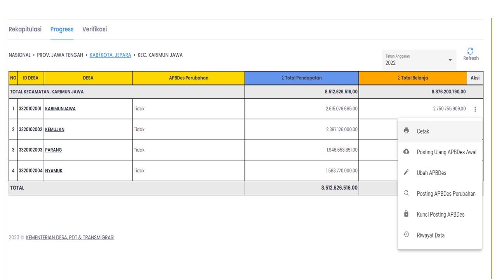
Task: Click belanja value 2.750.755.909,00
Action: coord(450,109)
